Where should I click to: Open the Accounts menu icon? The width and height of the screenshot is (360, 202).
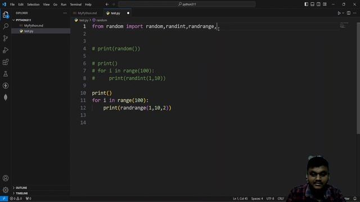[x=6, y=178]
